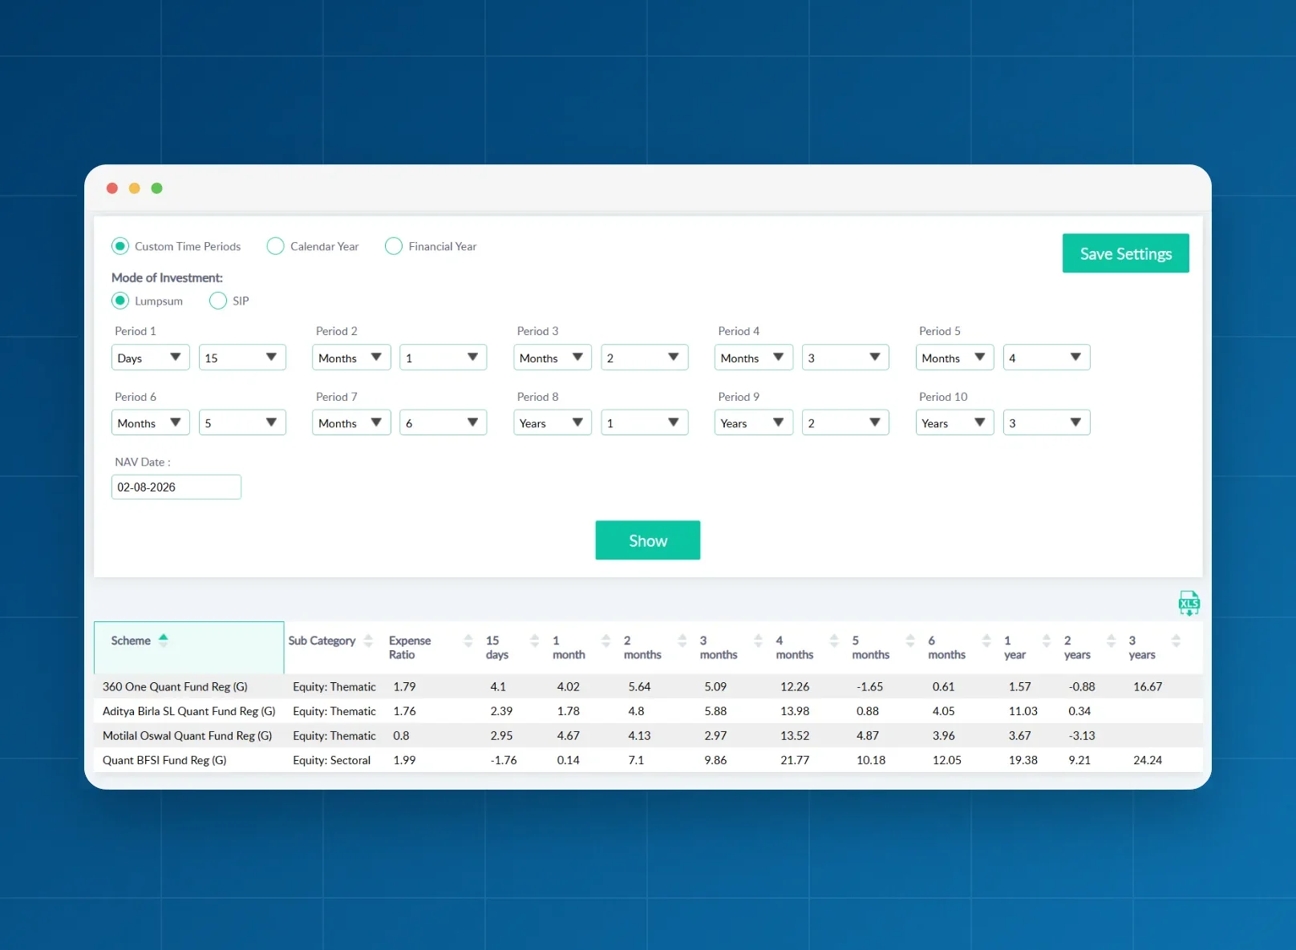The width and height of the screenshot is (1296, 950).
Task: Sort by Scheme column arrow
Action: pos(164,640)
